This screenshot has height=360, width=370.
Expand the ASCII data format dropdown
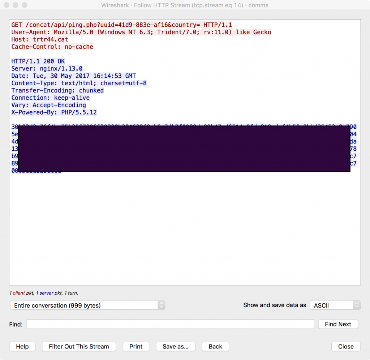coord(335,305)
